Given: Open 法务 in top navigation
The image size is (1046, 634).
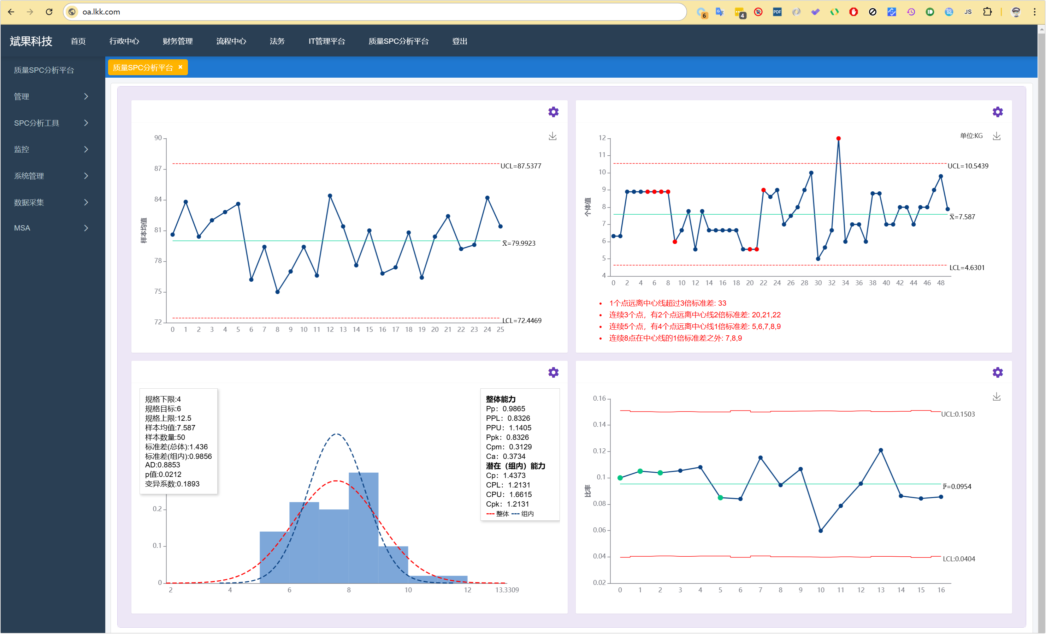Looking at the screenshot, I should [x=277, y=41].
